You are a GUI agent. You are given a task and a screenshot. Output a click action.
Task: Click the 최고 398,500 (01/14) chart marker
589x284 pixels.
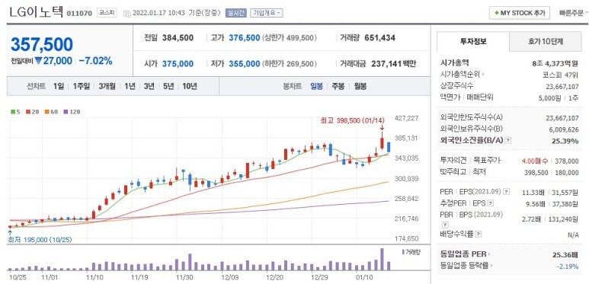(353, 121)
